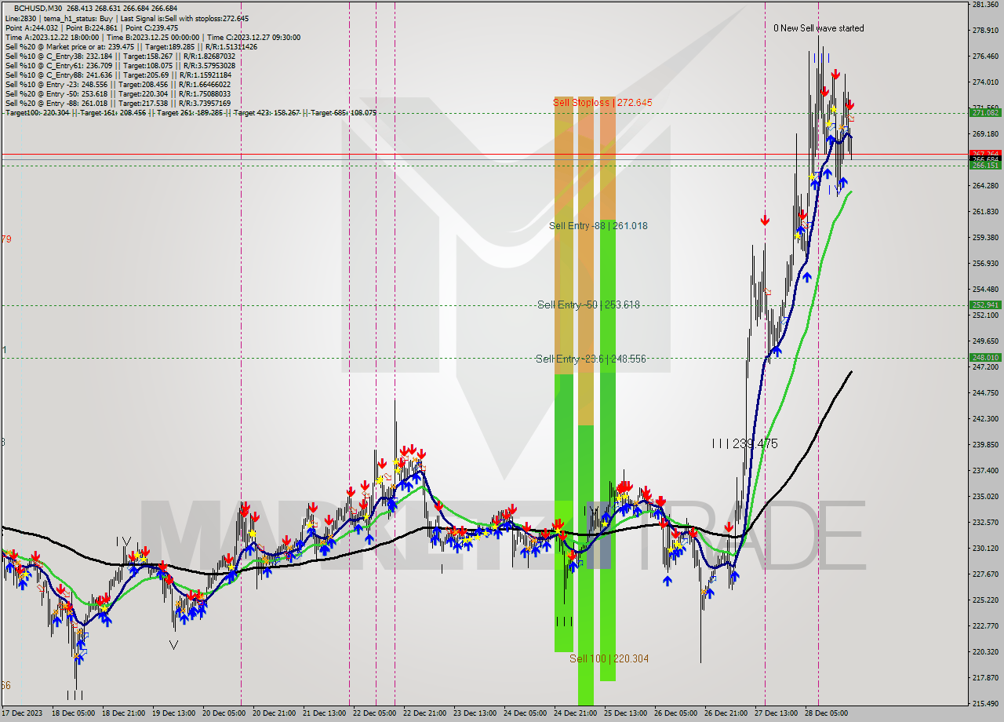The width and height of the screenshot is (1004, 722).
Task: Click the '27 Dec 13:00' time axis label
Action: 777,714
